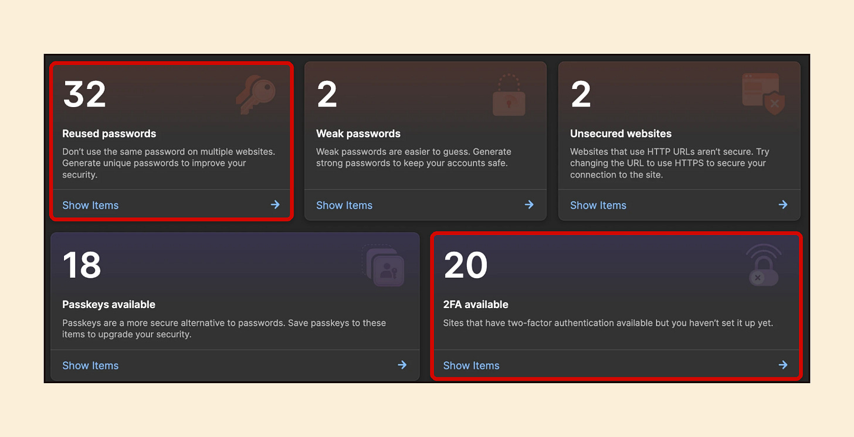Click the count 32 on Reused passwords
This screenshot has width=854, height=437.
point(84,94)
